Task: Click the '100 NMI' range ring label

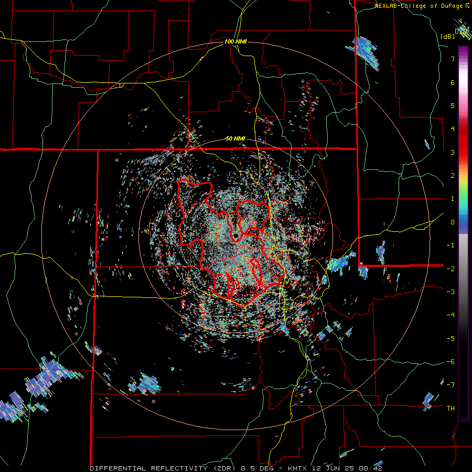Action: coord(235,41)
